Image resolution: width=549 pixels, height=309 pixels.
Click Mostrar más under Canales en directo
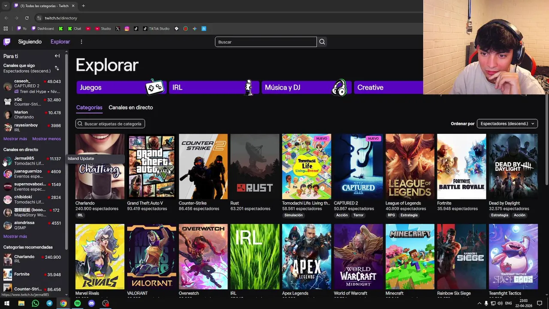click(15, 236)
